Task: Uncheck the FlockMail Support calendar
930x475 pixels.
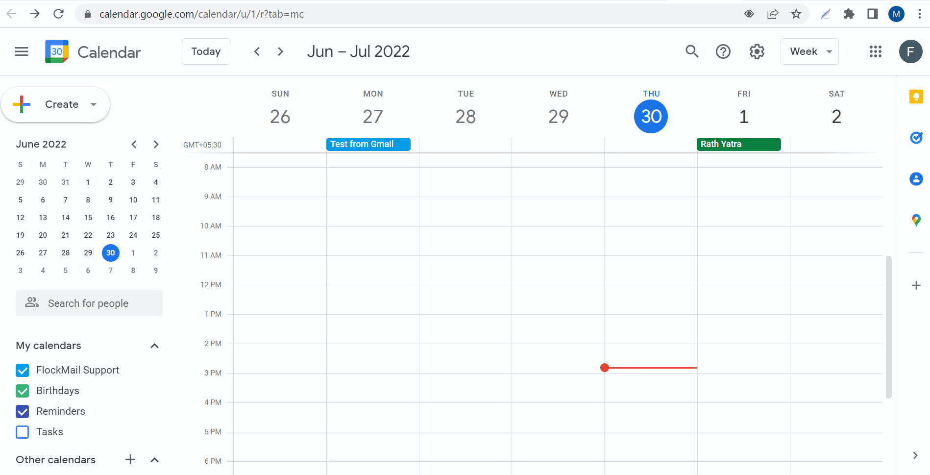Action: tap(23, 370)
